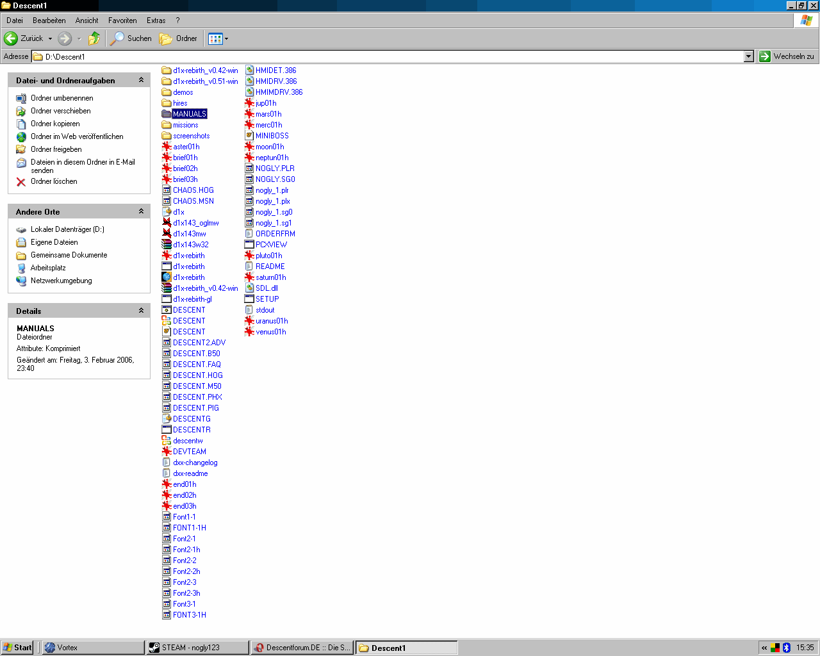
Task: Toggle the Ordner folders pane button
Action: (179, 38)
